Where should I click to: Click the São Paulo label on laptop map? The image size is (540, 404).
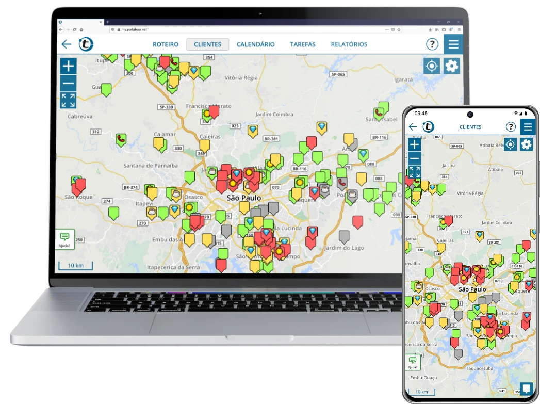(243, 198)
